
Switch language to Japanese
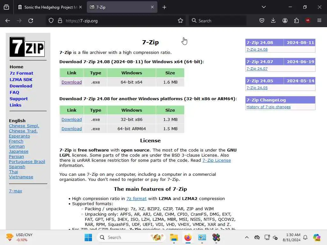coord(19,152)
